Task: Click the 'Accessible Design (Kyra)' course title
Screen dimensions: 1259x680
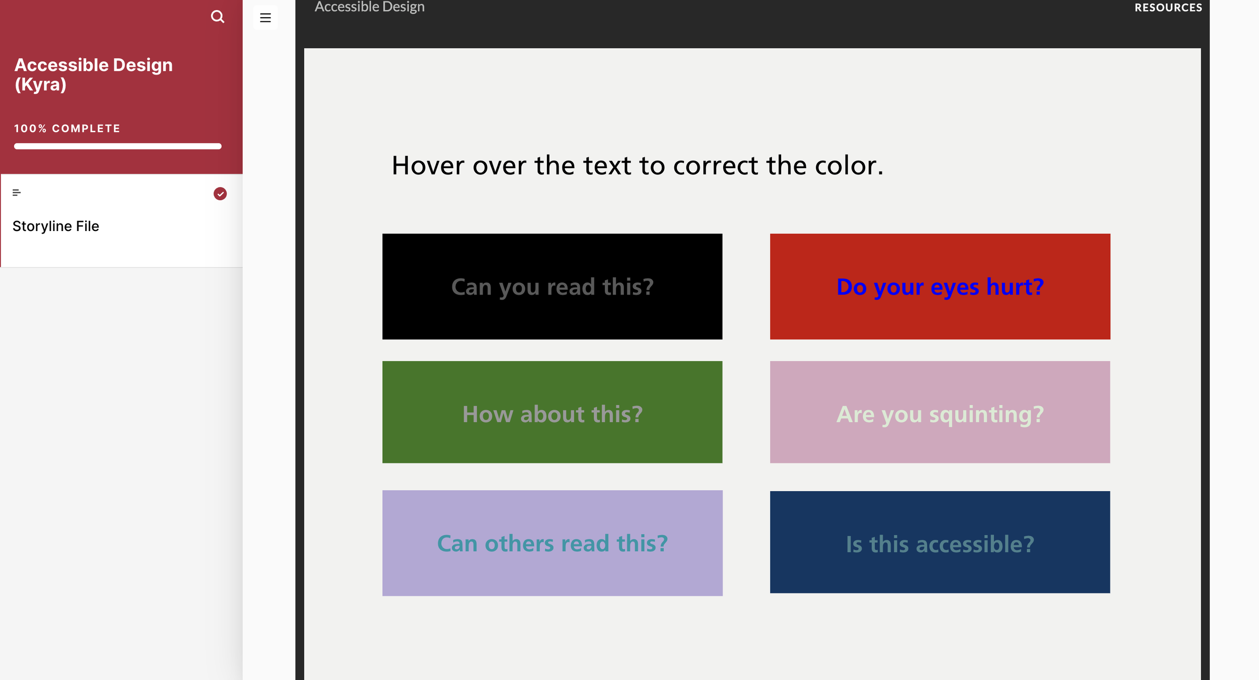Action: click(94, 74)
